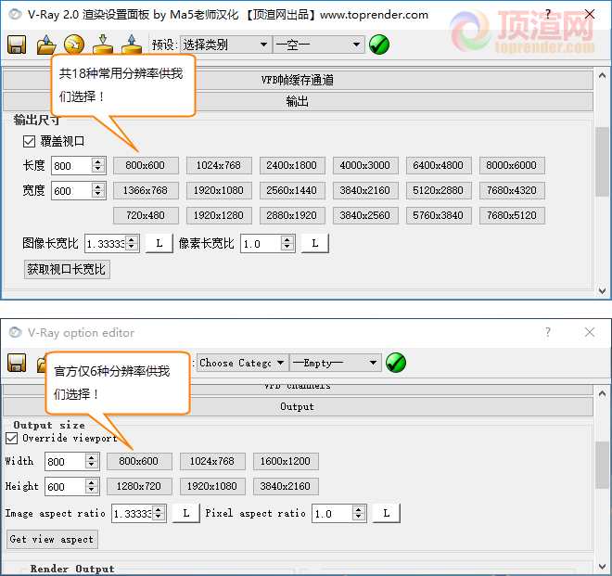This screenshot has width=612, height=576.
Task: Click green checkmark apply in Chinese panel
Action: click(x=379, y=45)
